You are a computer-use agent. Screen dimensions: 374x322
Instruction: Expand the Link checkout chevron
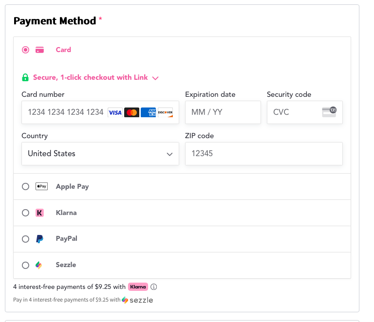[x=155, y=78]
